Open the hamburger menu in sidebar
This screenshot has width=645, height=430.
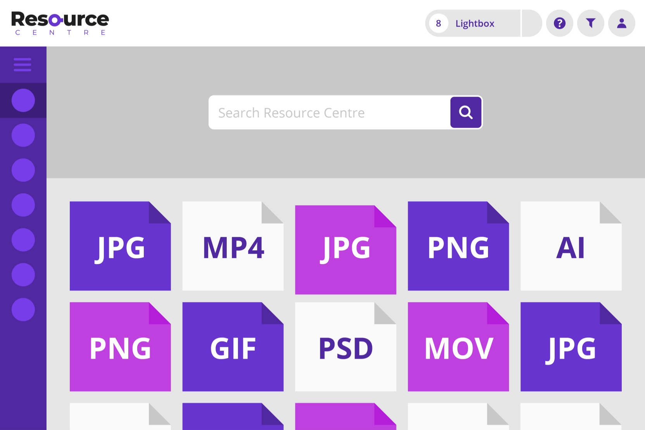click(22, 65)
